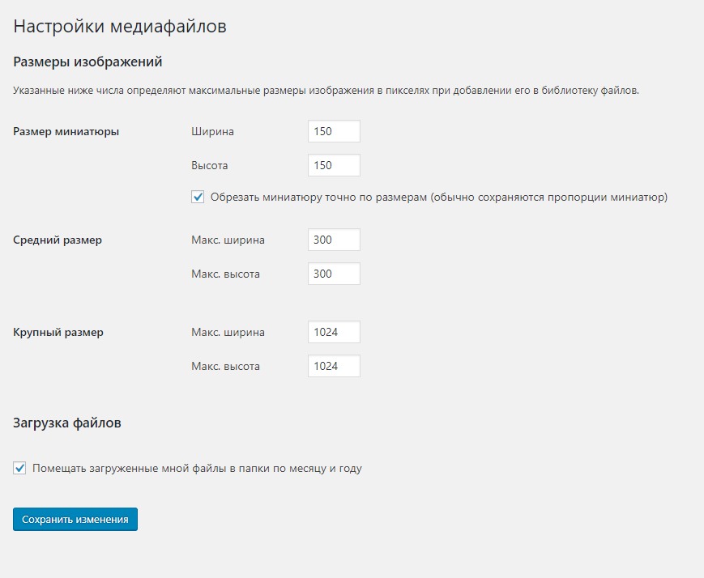
Task: Toggle the organize uploads by month and year checkbox
Action: coord(19,468)
